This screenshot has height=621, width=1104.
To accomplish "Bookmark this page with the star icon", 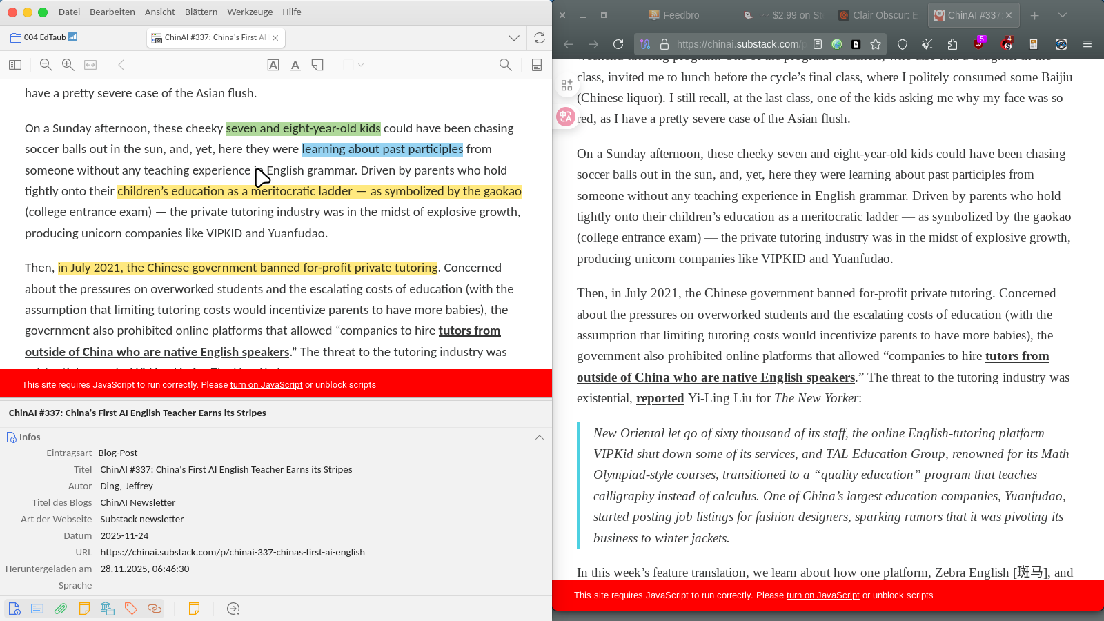I will [x=876, y=44].
